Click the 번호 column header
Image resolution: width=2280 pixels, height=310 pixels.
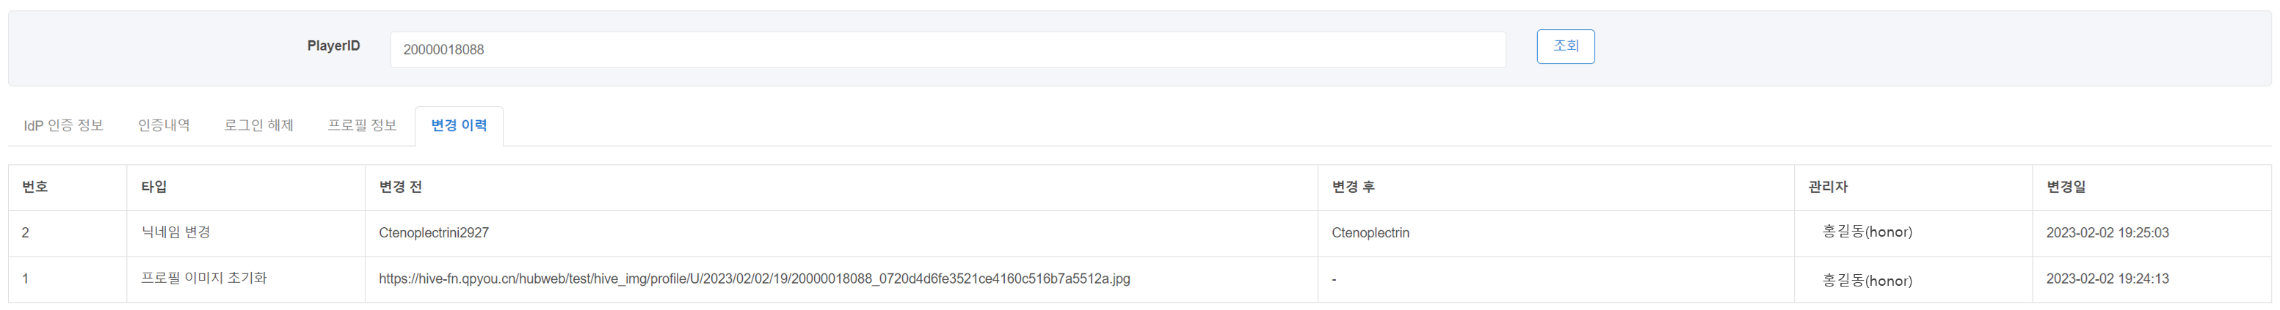pyautogui.click(x=35, y=187)
